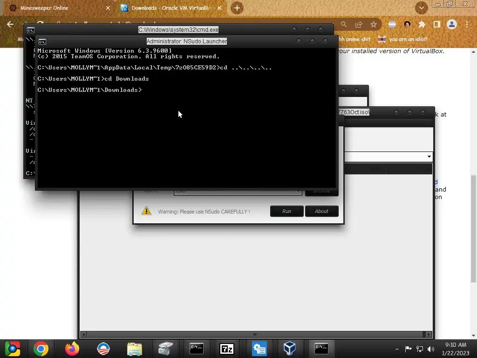The image size is (477, 358).
Task: Click the NSudo warning triangle icon
Action: (x=146, y=211)
